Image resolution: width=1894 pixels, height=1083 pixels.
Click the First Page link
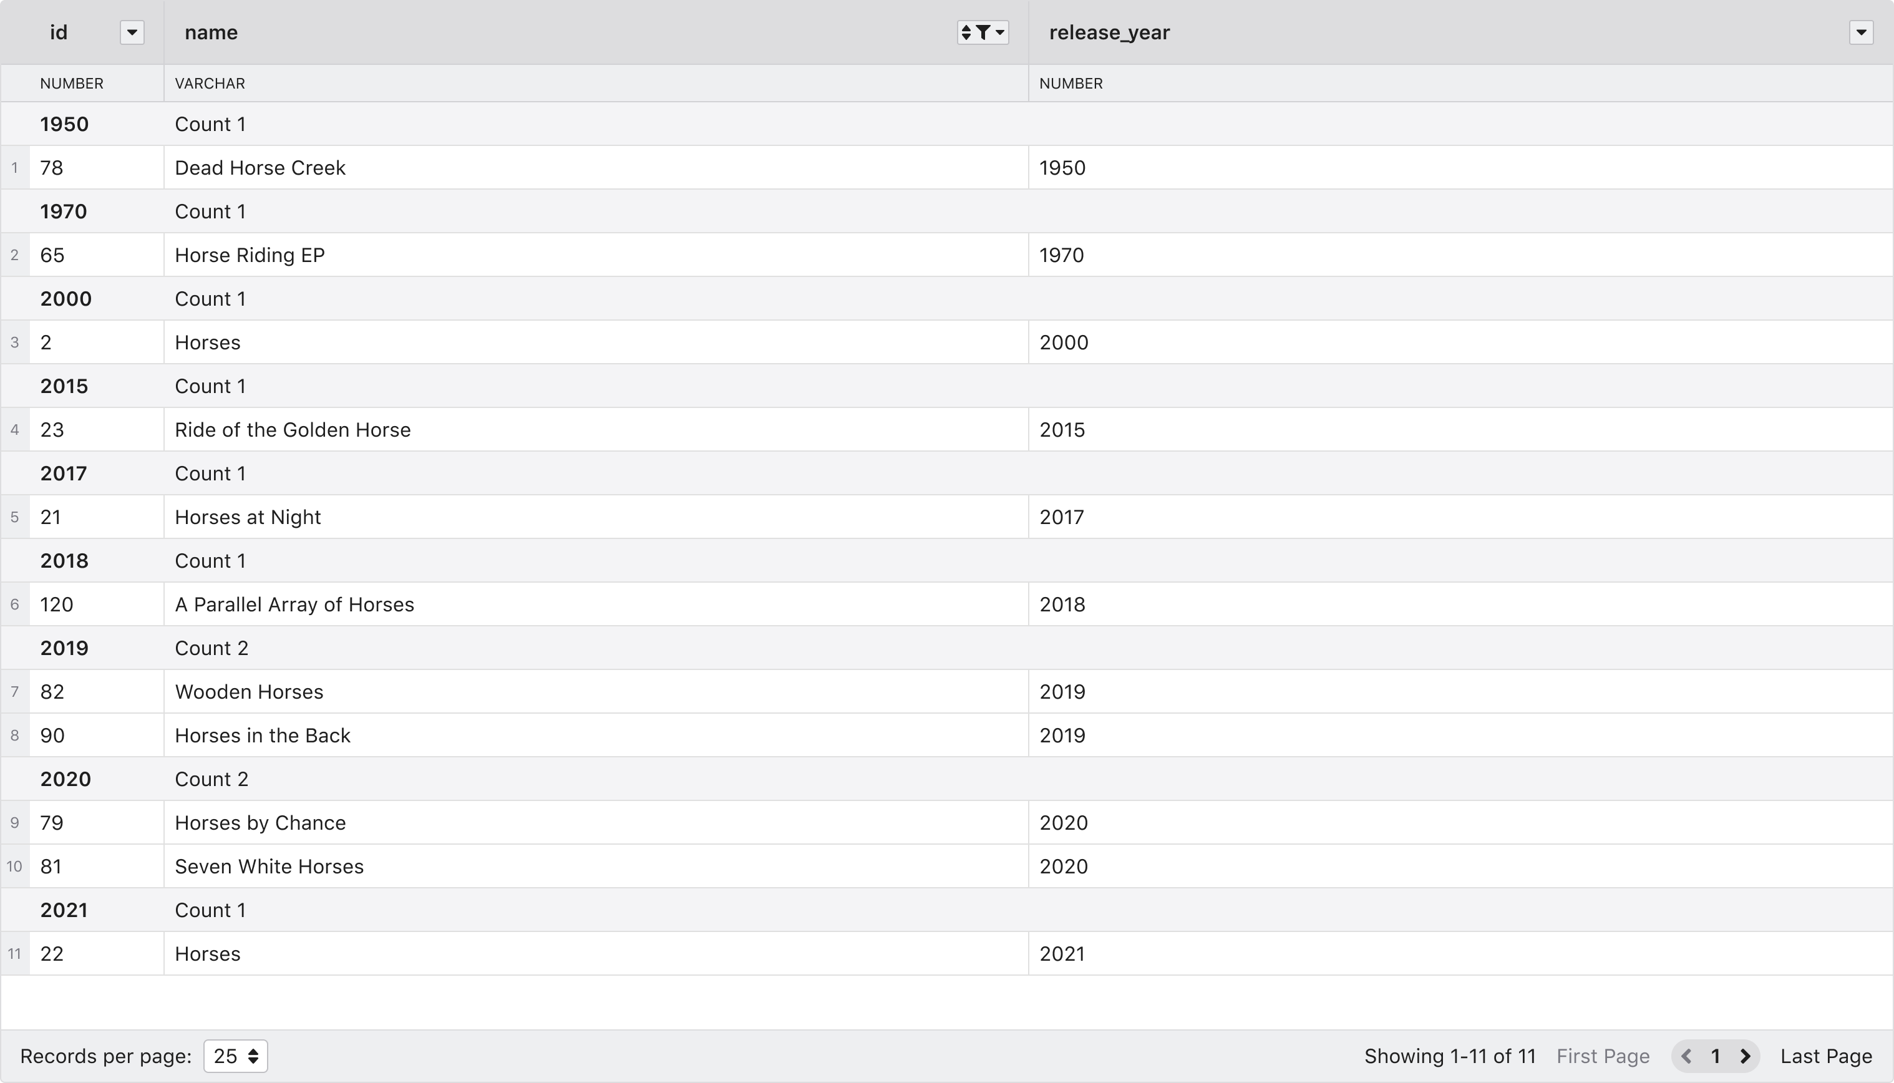[1603, 1056]
